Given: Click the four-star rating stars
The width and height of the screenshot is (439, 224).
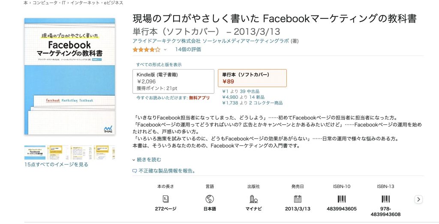Looking at the screenshot, I should tap(147, 50).
